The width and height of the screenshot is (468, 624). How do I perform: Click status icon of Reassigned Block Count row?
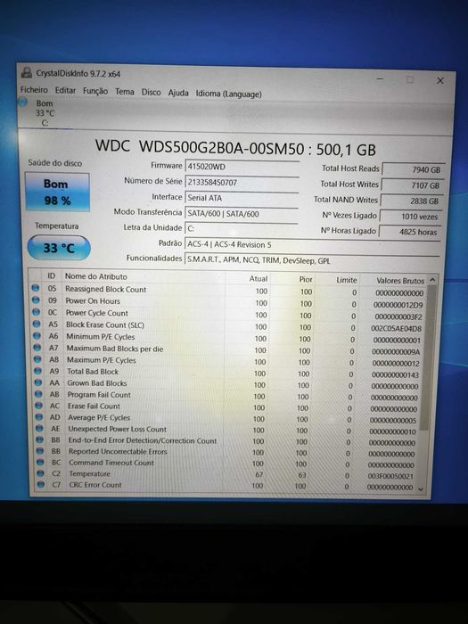[35, 288]
